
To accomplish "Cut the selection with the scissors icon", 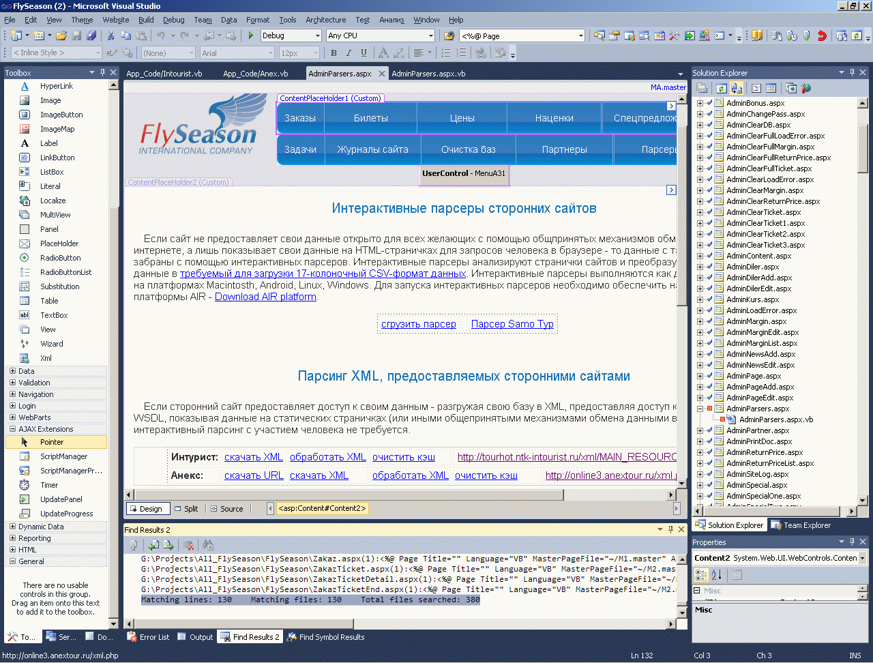I will coord(110,35).
